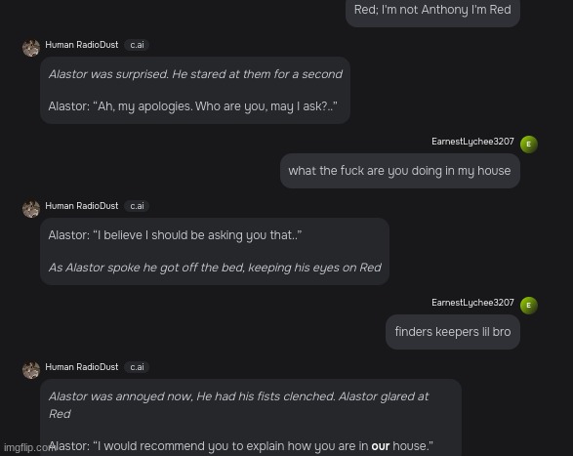Select the "I believe I should be asking" message
The height and width of the screenshot is (456, 573).
click(215, 252)
